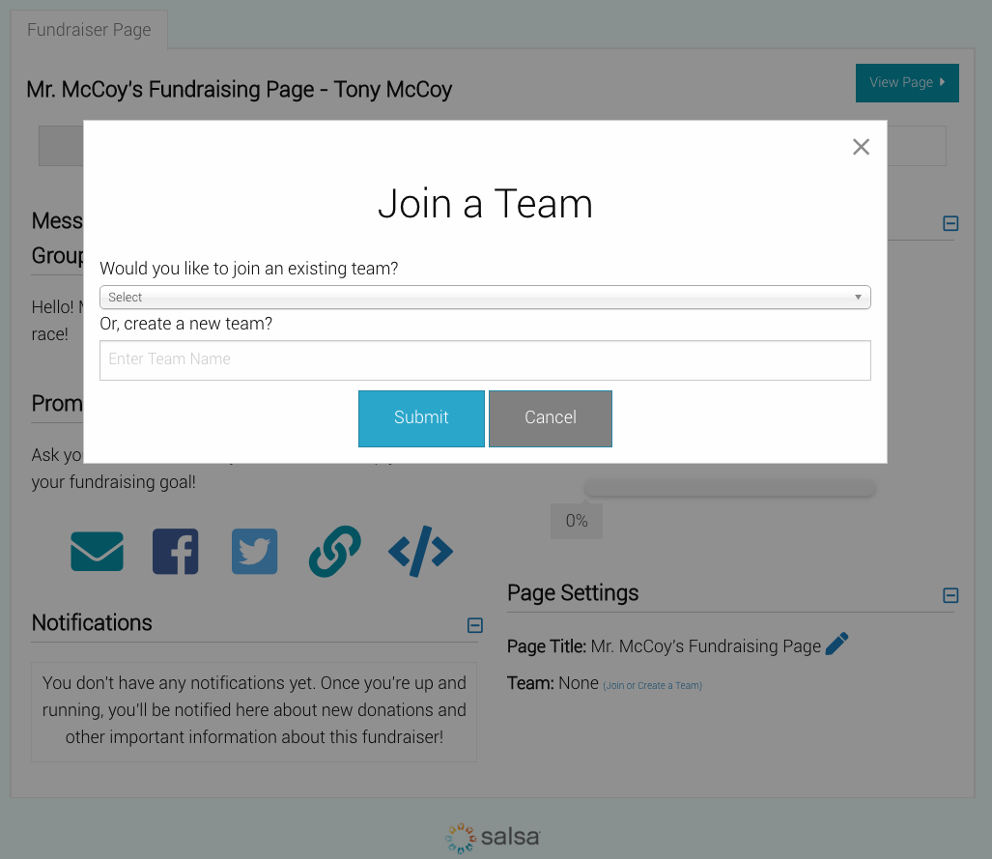
Task: Submit the team selection
Action: pyautogui.click(x=421, y=418)
